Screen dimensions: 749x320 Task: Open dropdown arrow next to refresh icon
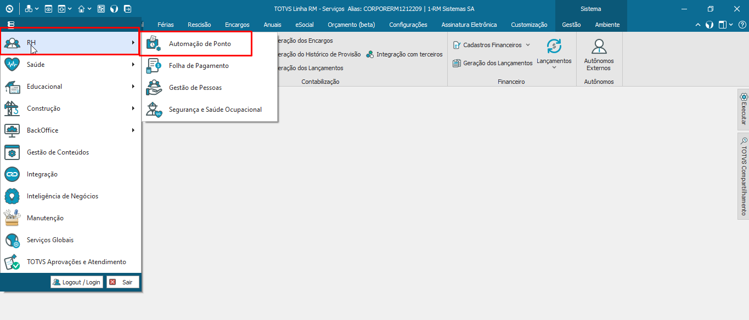coord(70,9)
